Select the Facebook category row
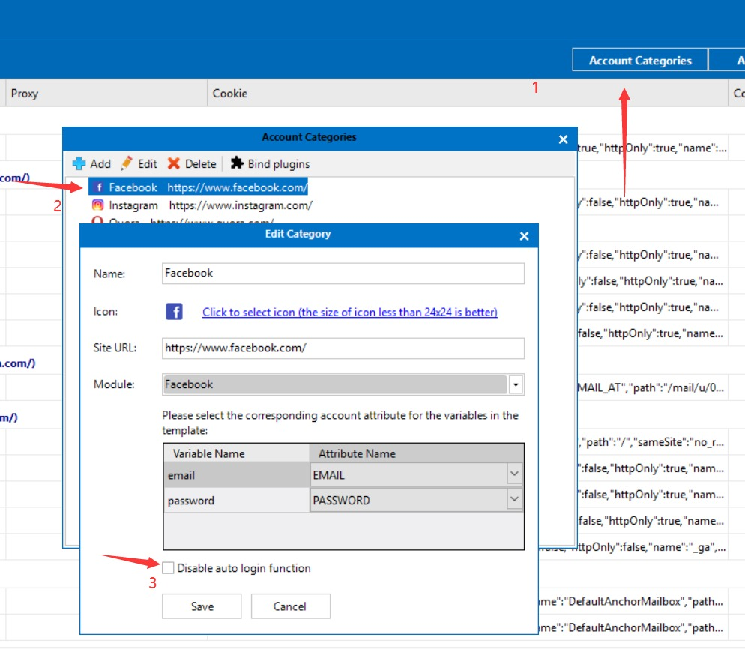Image resolution: width=745 pixels, height=649 pixels. [199, 187]
